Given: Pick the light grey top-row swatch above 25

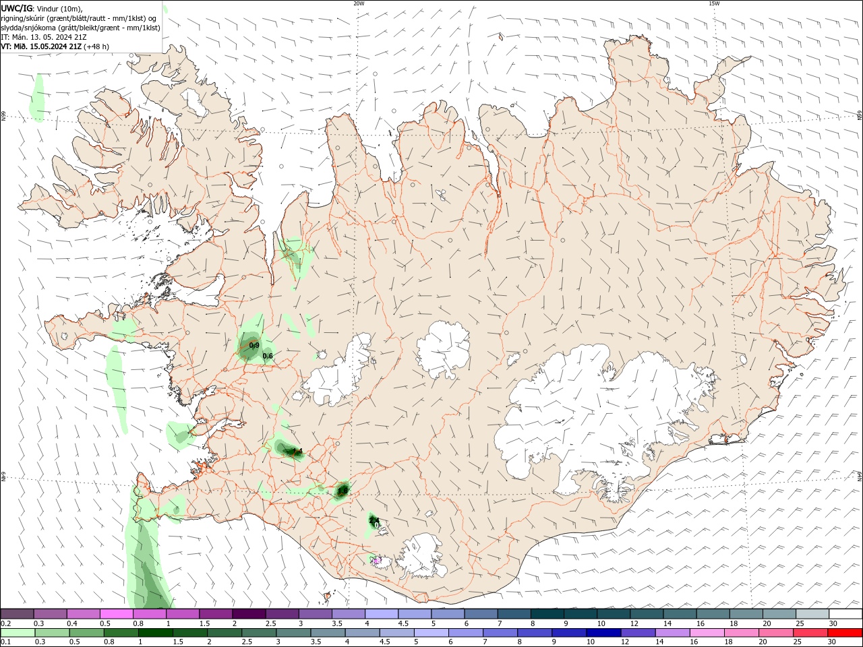Looking at the screenshot, I should point(812,614).
